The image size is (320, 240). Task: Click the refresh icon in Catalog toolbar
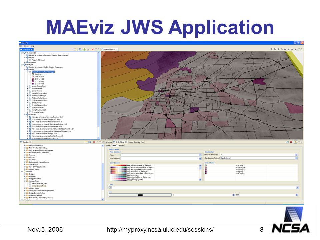(89, 142)
